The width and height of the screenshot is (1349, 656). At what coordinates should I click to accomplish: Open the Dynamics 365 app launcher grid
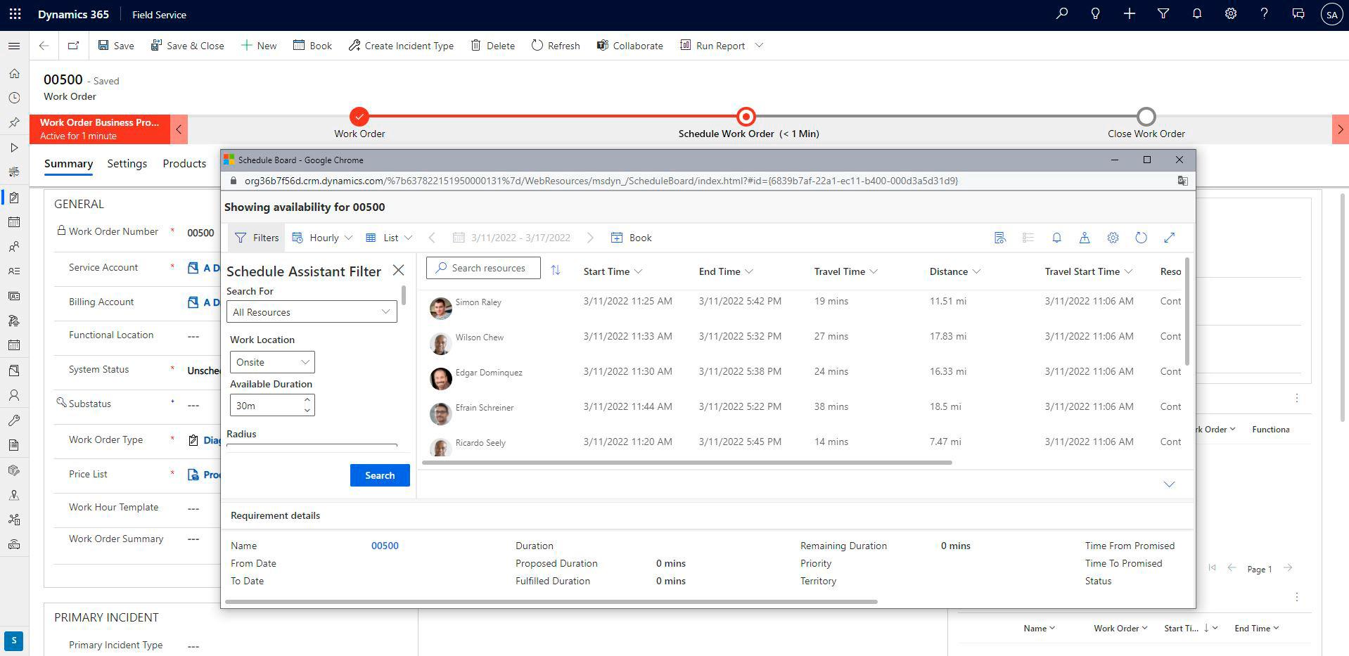point(15,14)
